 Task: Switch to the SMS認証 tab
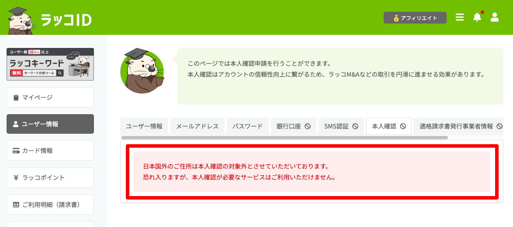tap(341, 126)
